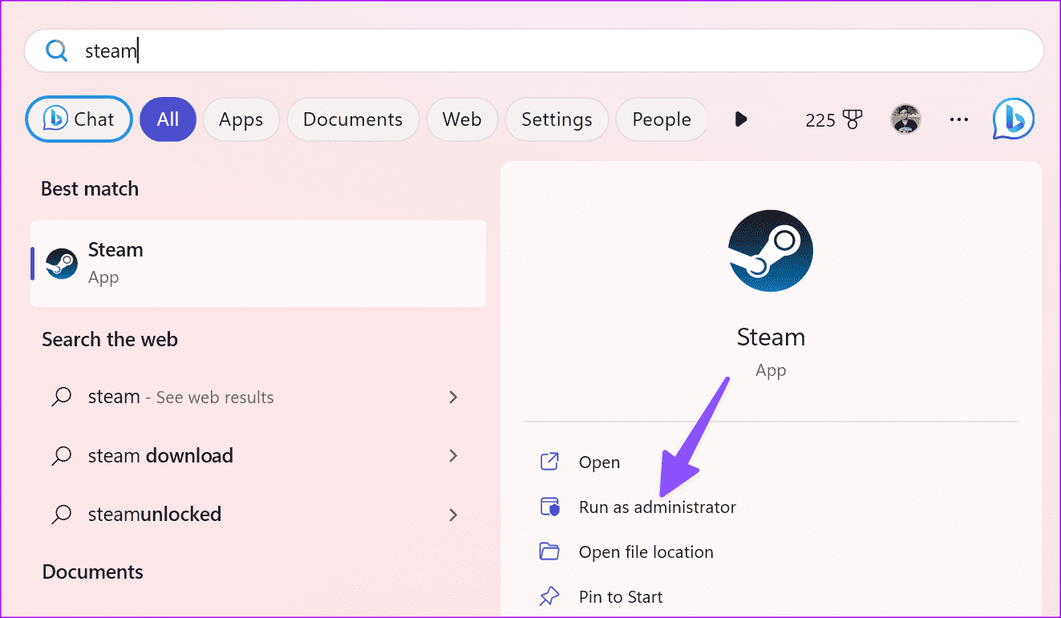Click the large Steam logo in details pane

coord(771,252)
